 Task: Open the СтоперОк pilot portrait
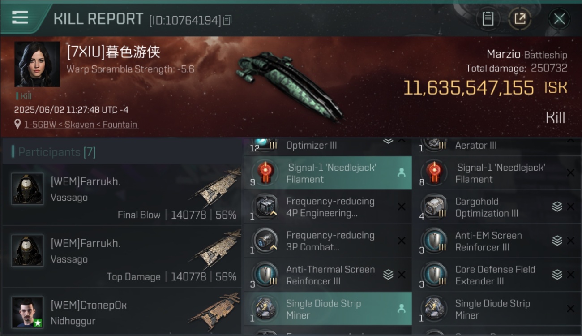pyautogui.click(x=27, y=312)
